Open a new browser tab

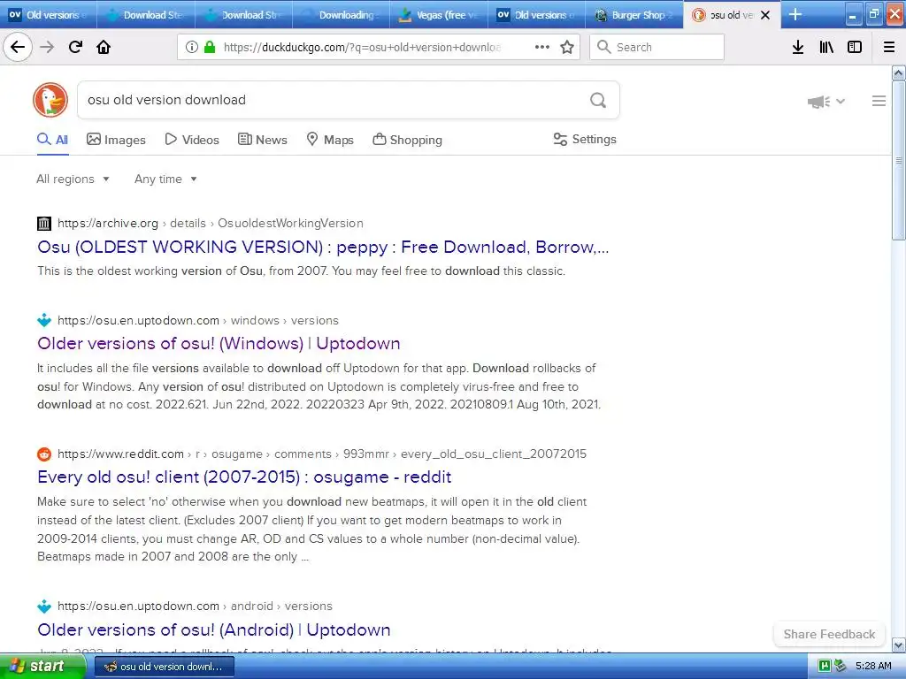795,14
